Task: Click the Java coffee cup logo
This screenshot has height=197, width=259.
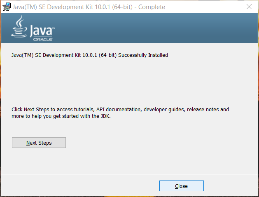Action: tap(19, 27)
